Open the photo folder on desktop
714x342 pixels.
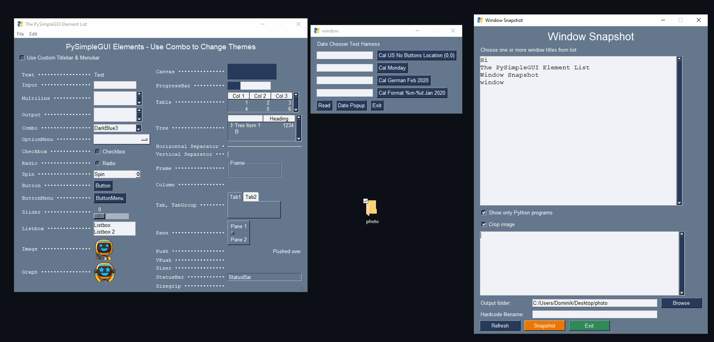click(372, 208)
